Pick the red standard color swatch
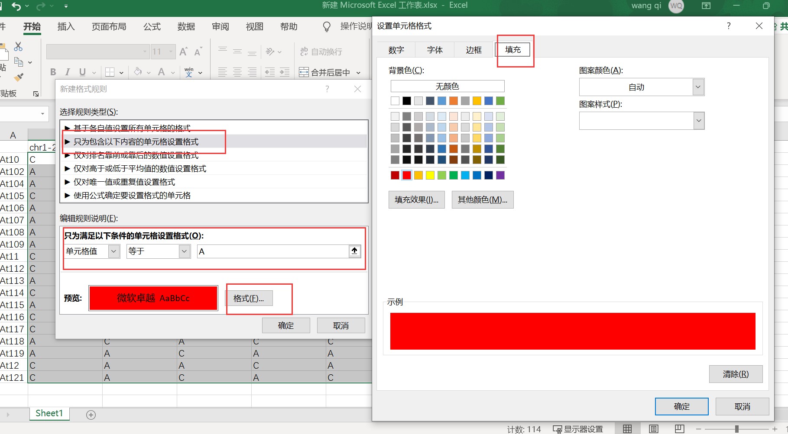 pyautogui.click(x=407, y=175)
